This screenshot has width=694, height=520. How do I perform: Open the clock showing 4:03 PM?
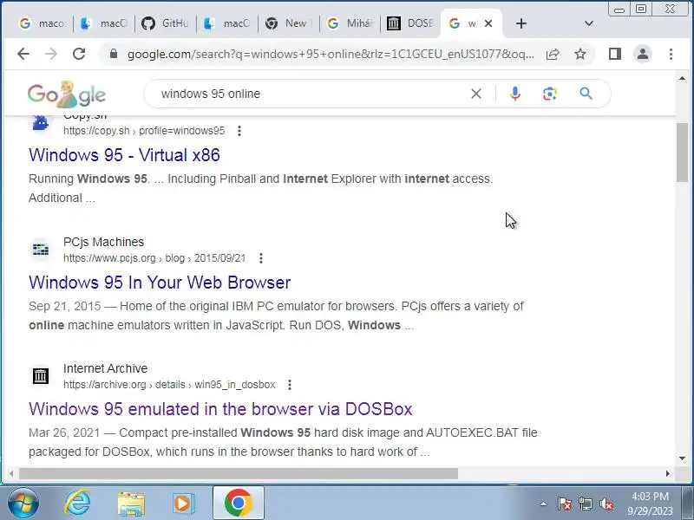[650, 504]
